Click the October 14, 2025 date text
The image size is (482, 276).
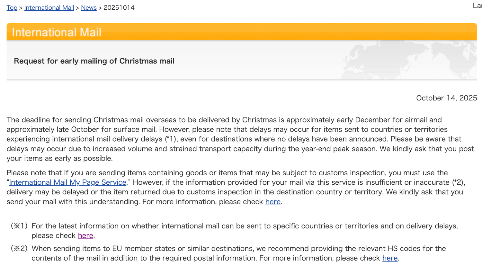coord(447,98)
